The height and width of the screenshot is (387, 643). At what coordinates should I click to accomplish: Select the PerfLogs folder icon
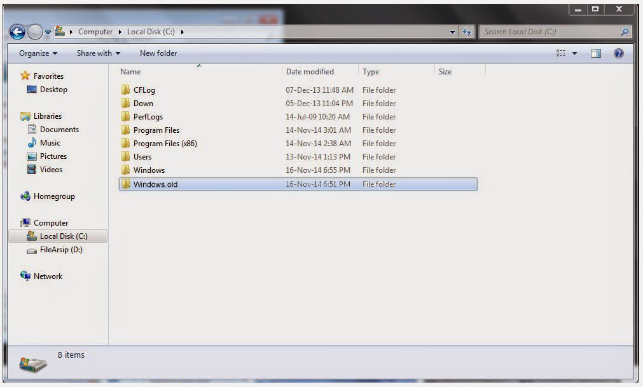pyautogui.click(x=125, y=117)
